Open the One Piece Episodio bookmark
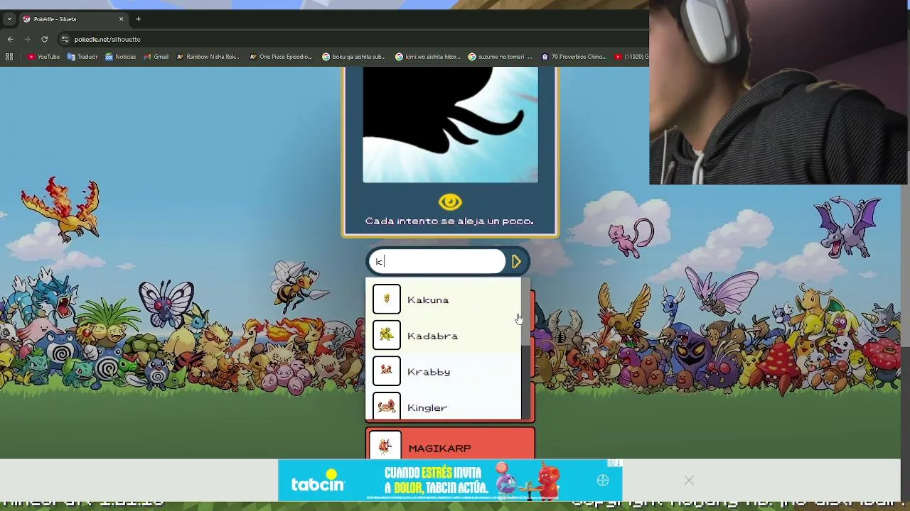The width and height of the screenshot is (910, 511). [281, 57]
